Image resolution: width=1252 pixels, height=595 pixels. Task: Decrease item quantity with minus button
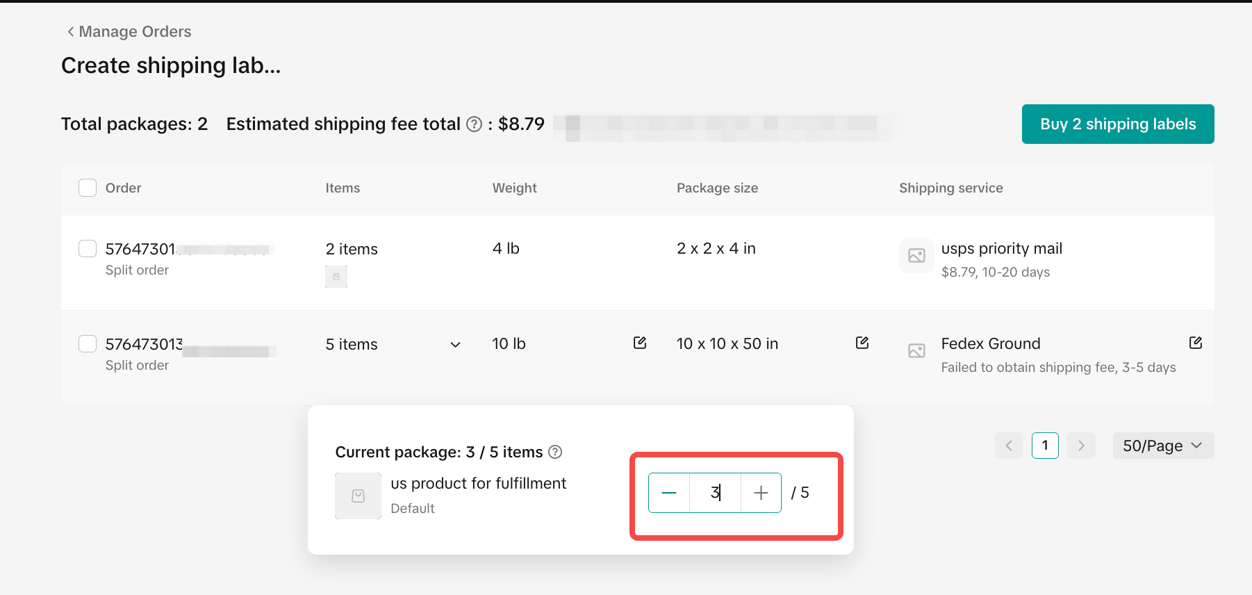pos(669,493)
